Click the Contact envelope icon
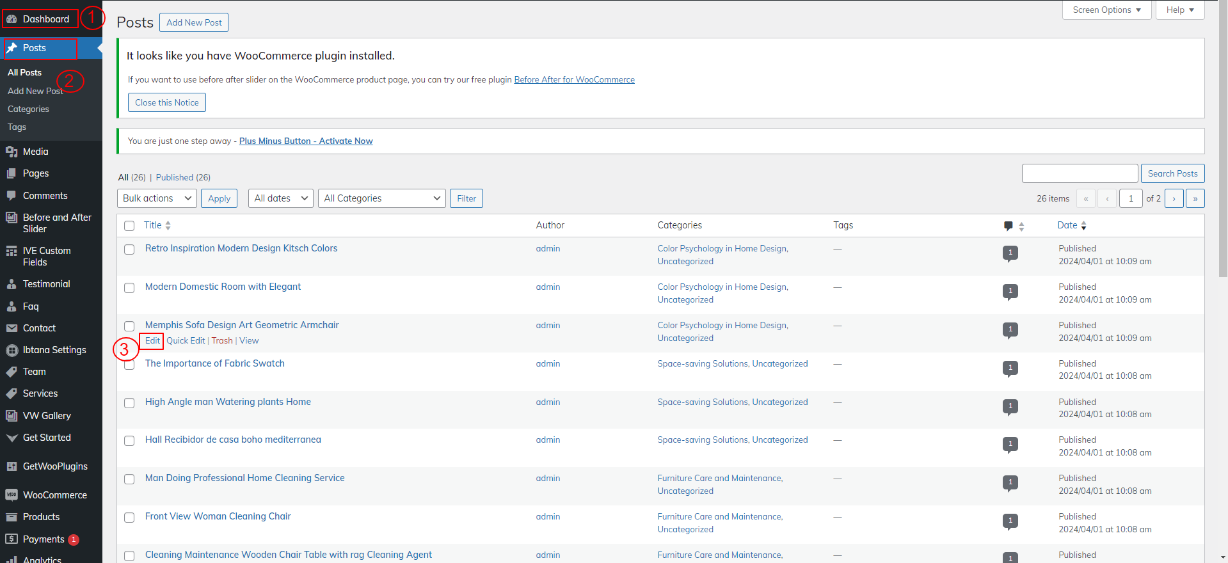Viewport: 1228px width, 563px height. click(12, 328)
